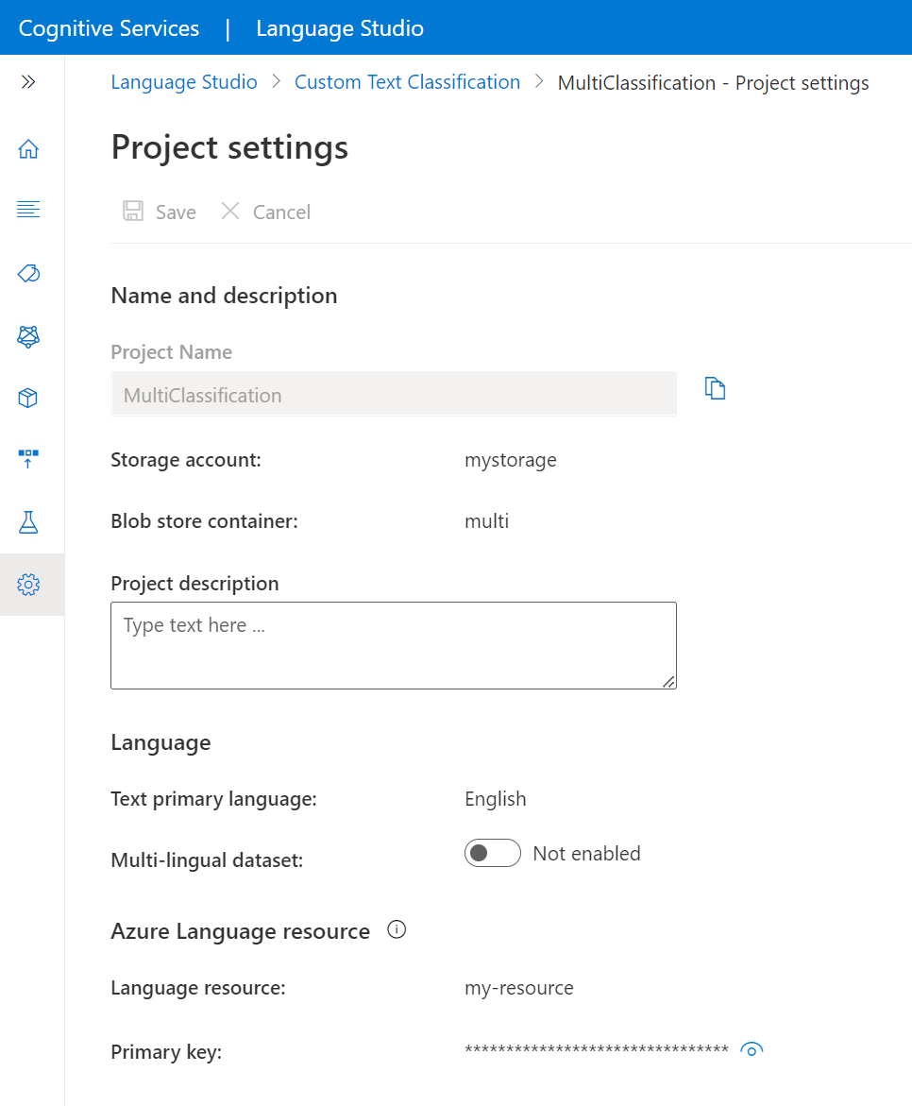
Task: Click the Cognitive Services header title
Action: click(x=109, y=28)
